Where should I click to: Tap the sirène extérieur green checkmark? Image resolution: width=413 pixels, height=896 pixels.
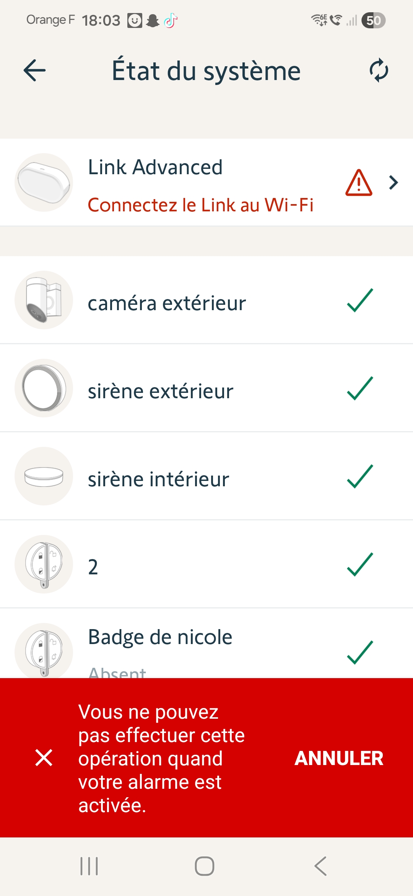360,388
